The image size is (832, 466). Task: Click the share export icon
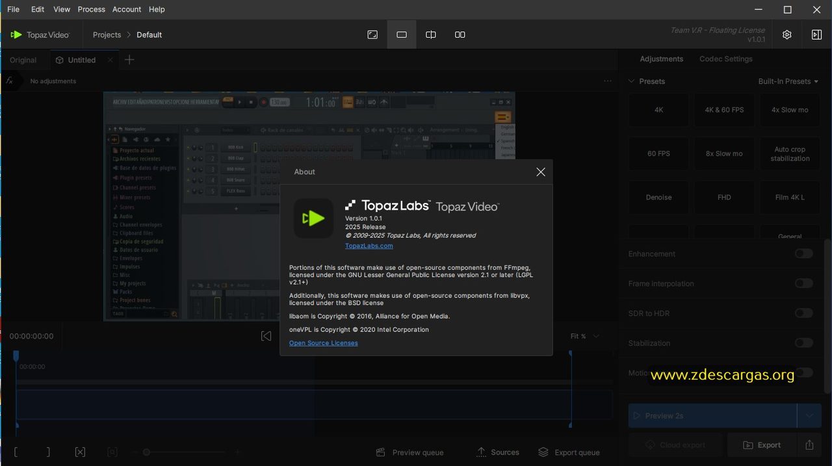point(809,445)
